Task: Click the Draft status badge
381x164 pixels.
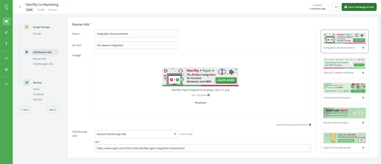Action: [x=29, y=10]
